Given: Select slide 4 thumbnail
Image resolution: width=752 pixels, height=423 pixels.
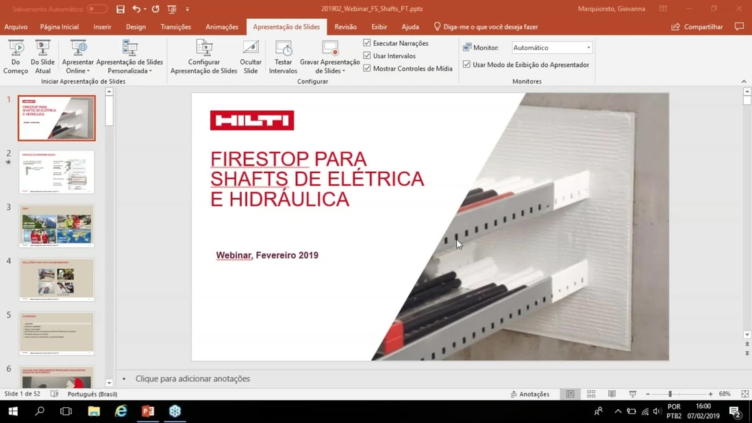Looking at the screenshot, I should point(57,280).
